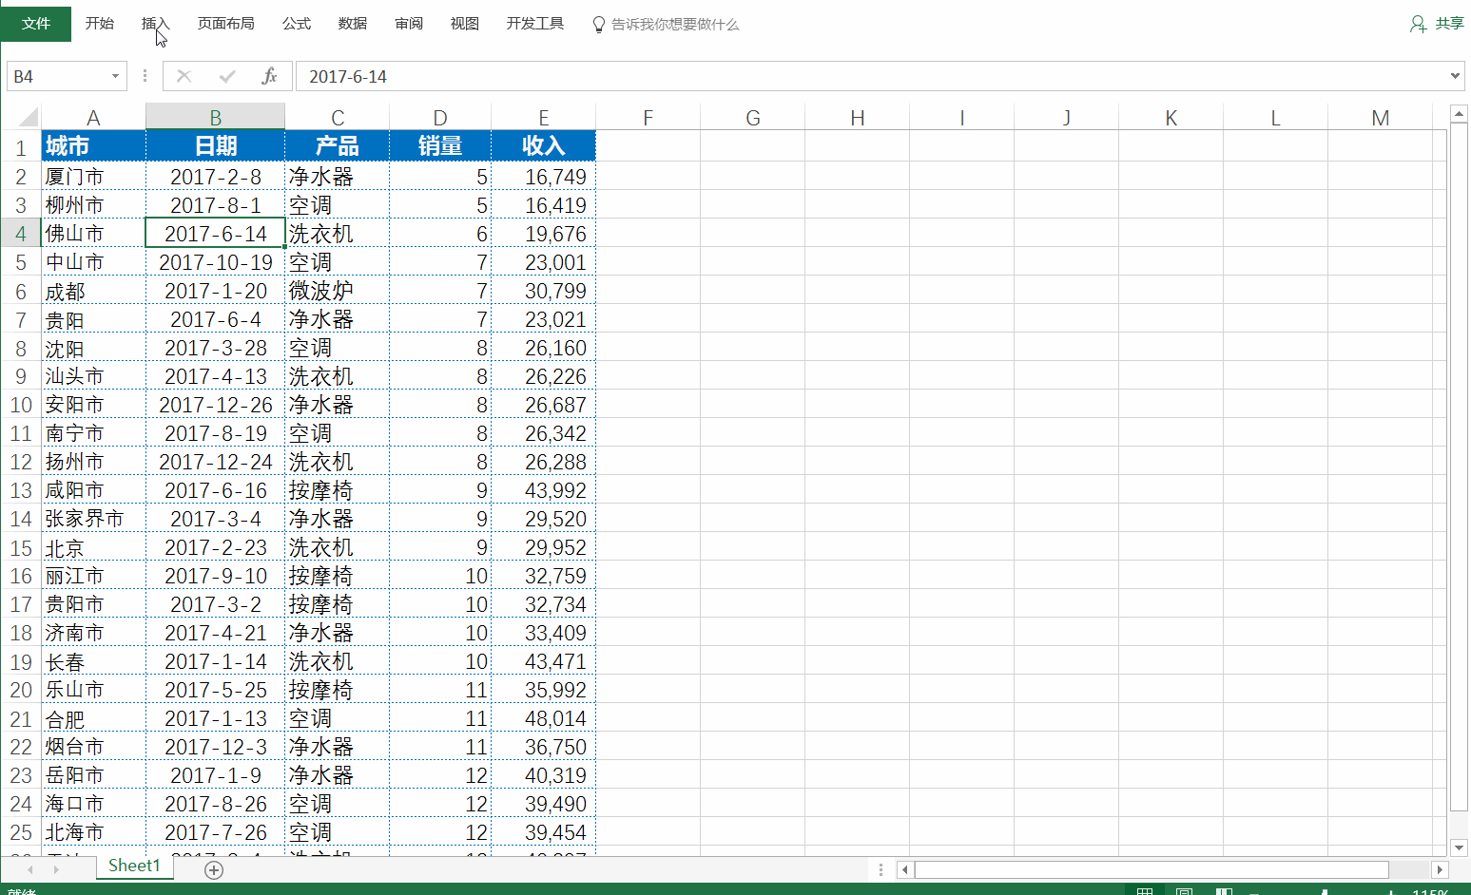
Task: Select column K header
Action: coord(1171,118)
